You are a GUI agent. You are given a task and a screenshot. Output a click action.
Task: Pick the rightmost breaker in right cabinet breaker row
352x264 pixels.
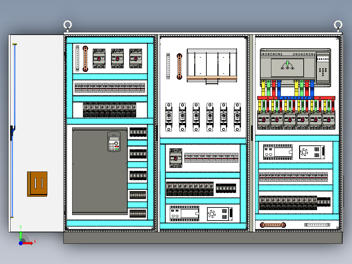(x=329, y=121)
